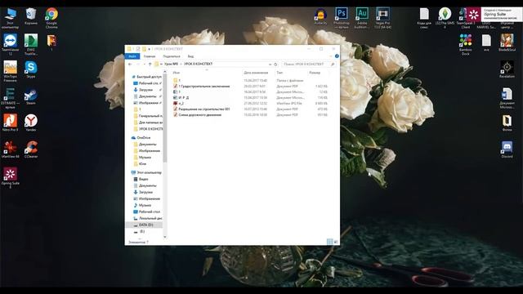Open Музыка under Этот компьютер
The width and height of the screenshot is (523, 294).
tap(144, 205)
